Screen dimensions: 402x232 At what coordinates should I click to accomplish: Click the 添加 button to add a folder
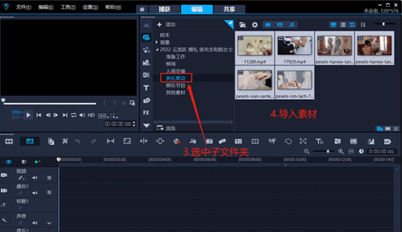[x=166, y=24]
